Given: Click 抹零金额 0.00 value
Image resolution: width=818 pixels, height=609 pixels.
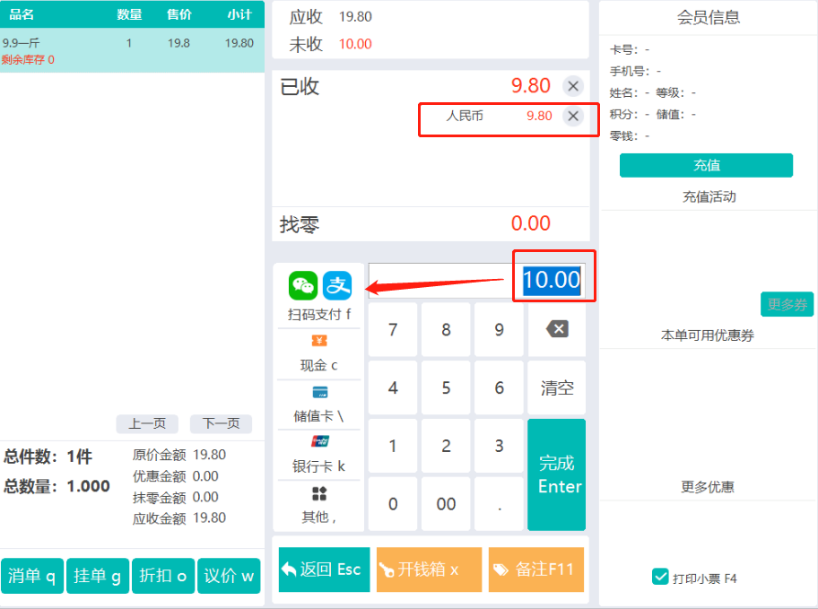Looking at the screenshot, I should coord(205,497).
